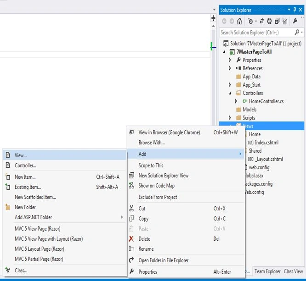Viewport: 306px width, 281px height.
Task: Select the App_Data folder
Action: (x=251, y=77)
